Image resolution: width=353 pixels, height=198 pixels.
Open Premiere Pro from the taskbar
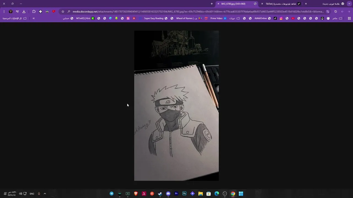pyautogui.click(x=176, y=194)
